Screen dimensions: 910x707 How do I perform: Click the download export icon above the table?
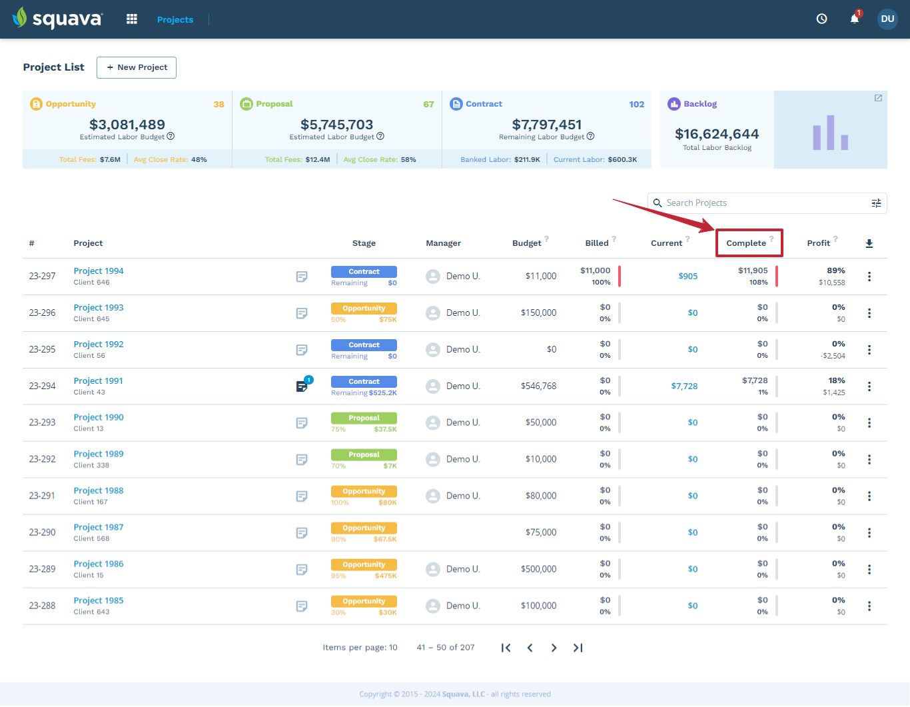coord(869,243)
